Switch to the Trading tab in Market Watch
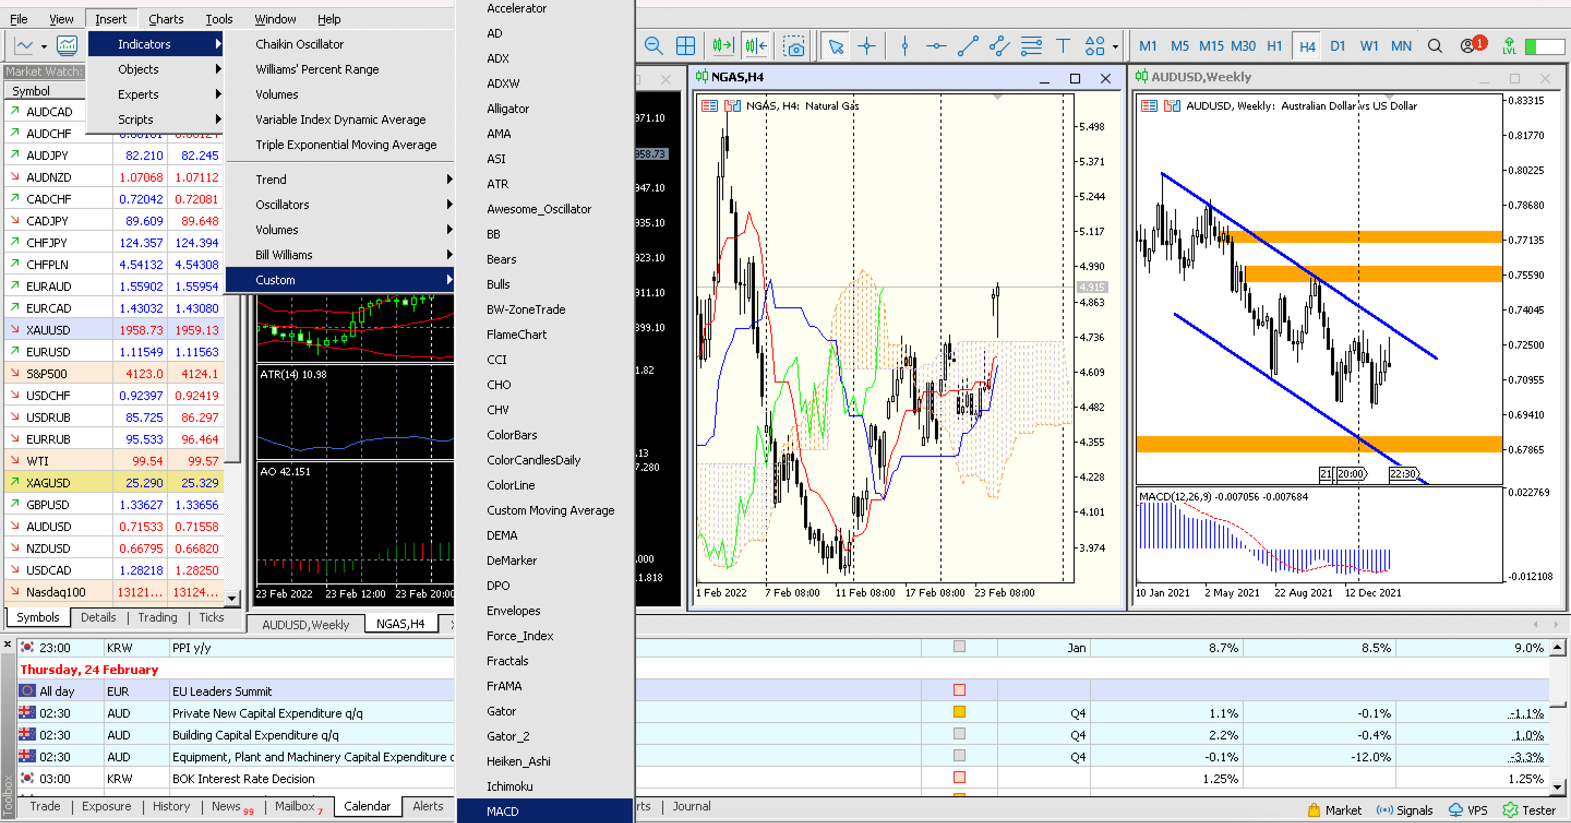 pyautogui.click(x=157, y=617)
